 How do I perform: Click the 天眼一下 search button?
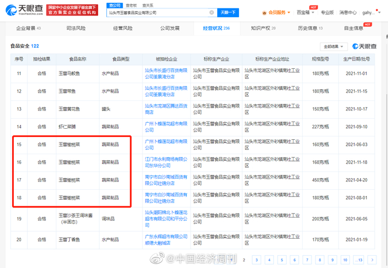[x=228, y=12]
